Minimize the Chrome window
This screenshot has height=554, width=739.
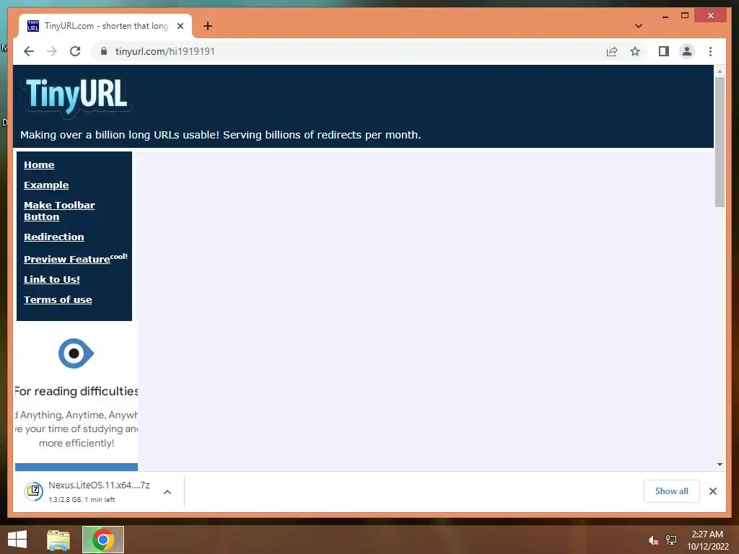tap(665, 16)
